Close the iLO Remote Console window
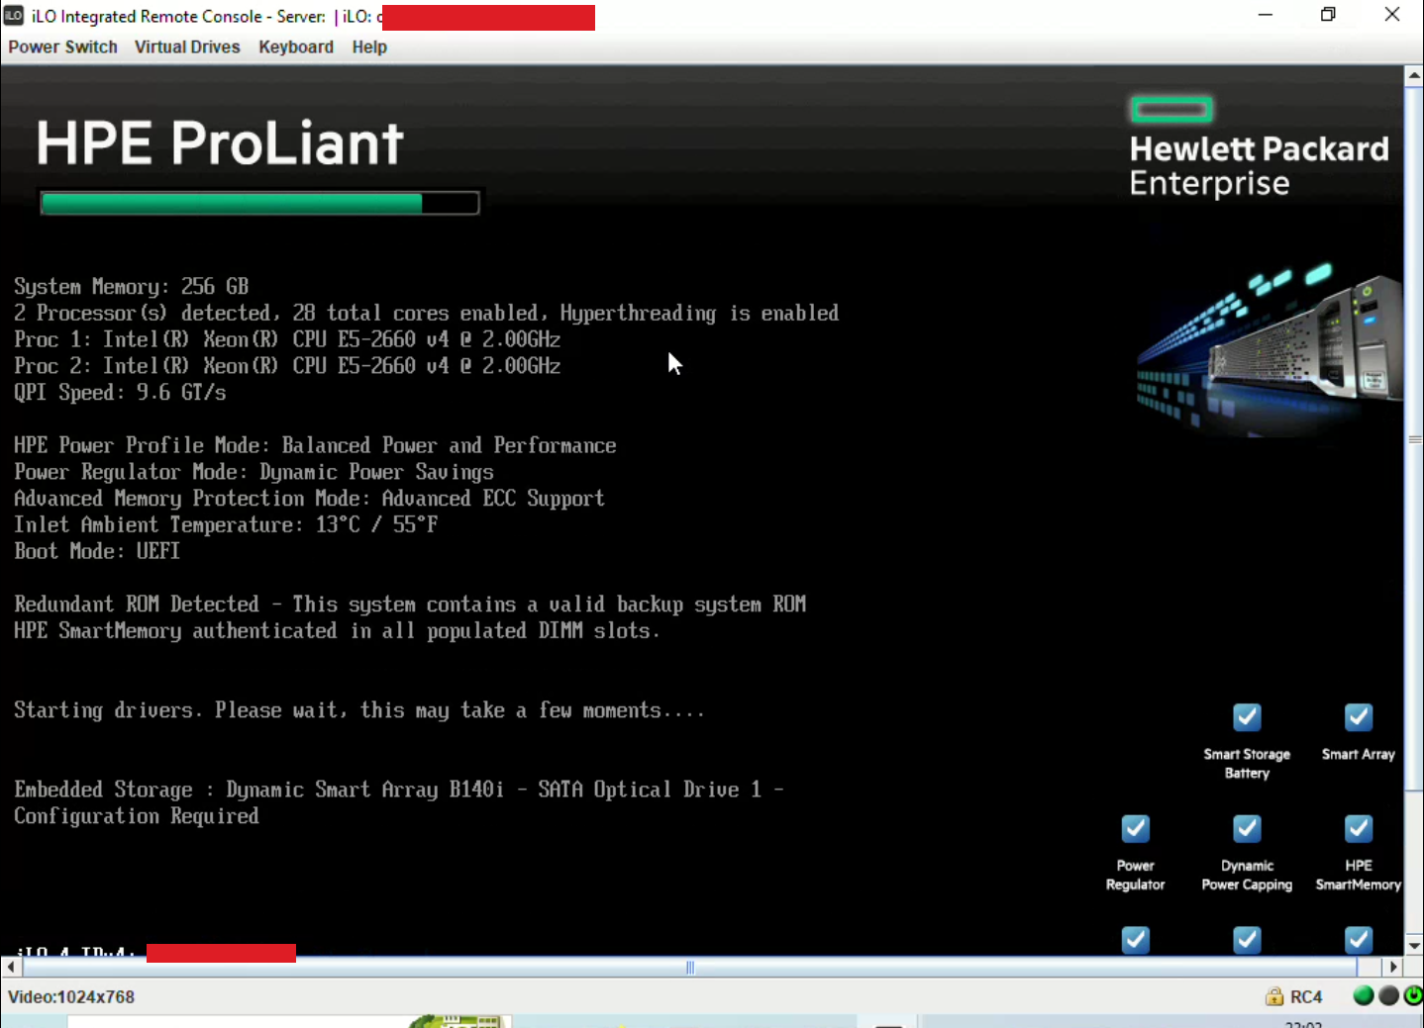This screenshot has width=1424, height=1028. pos(1392,15)
